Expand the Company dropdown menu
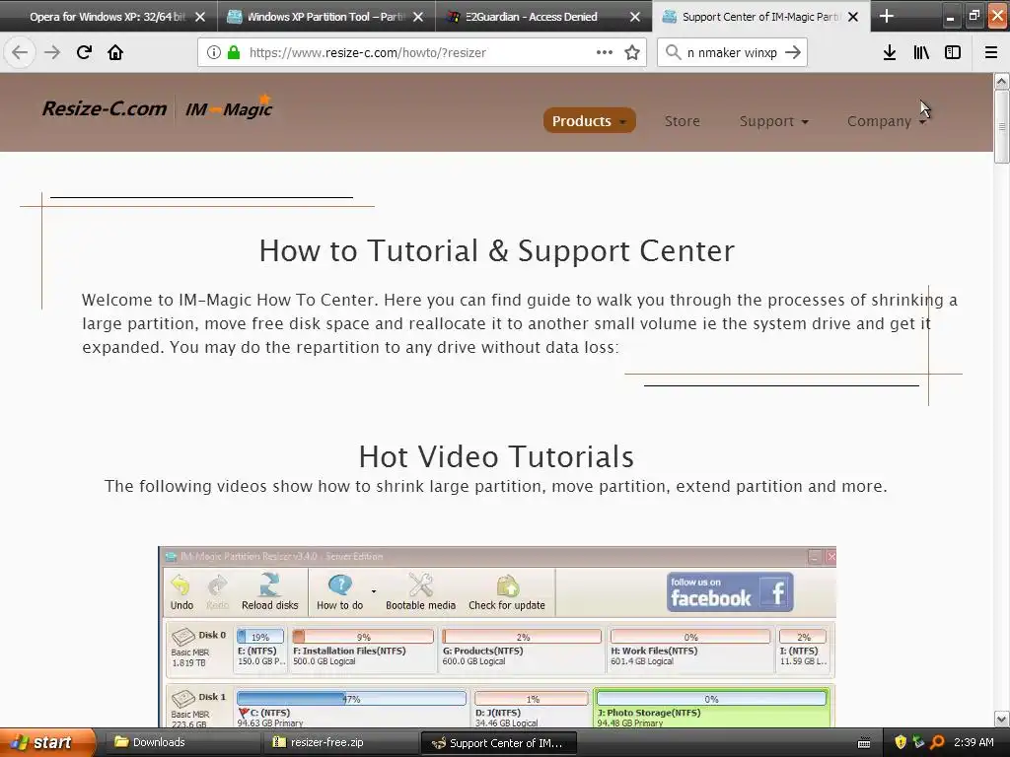This screenshot has height=757, width=1010. tap(887, 121)
